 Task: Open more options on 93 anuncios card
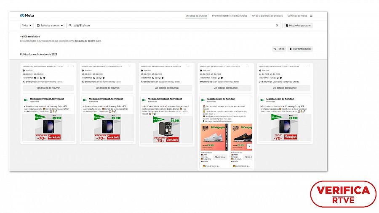tap(189, 67)
